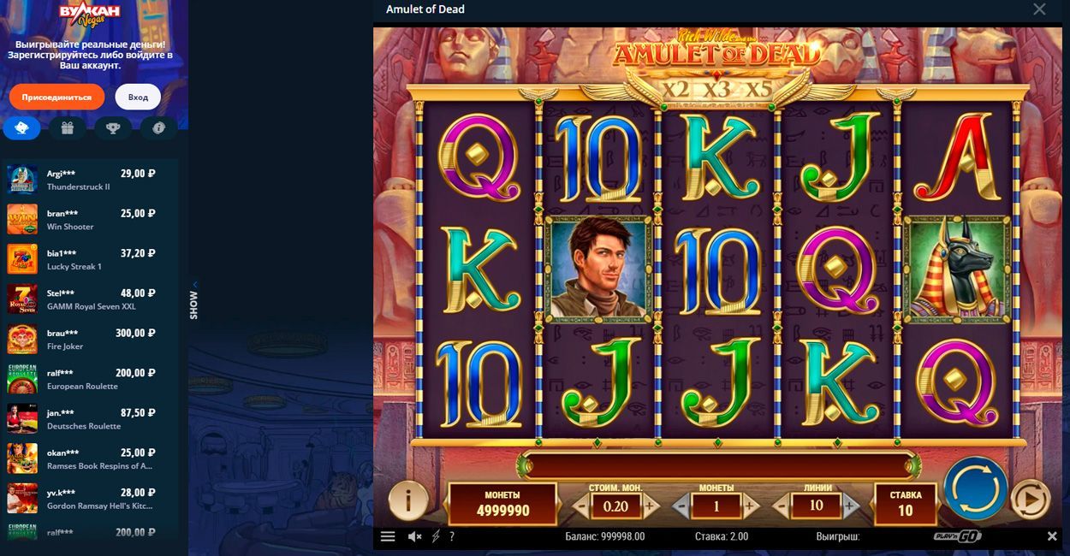
Task: Open the trophy tournaments tab
Action: 113,127
